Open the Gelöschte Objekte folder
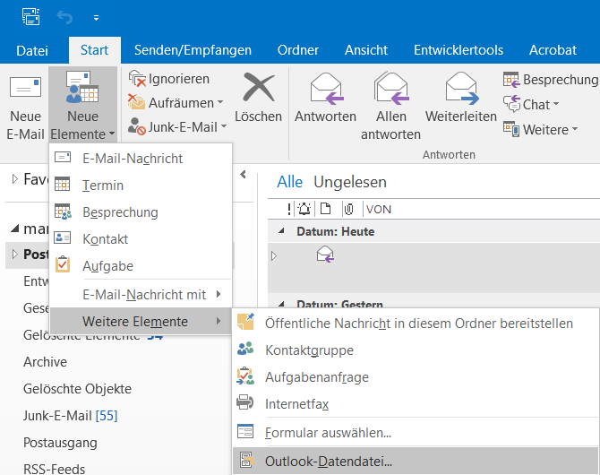Image resolution: width=600 pixels, height=475 pixels. 77,389
